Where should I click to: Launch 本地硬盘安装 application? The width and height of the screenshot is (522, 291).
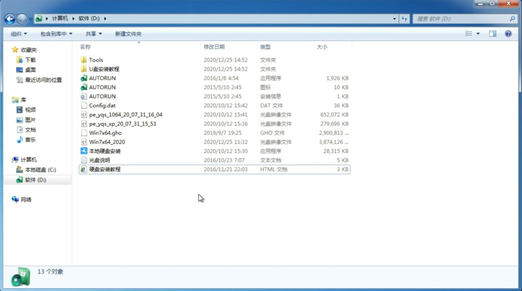click(x=104, y=151)
